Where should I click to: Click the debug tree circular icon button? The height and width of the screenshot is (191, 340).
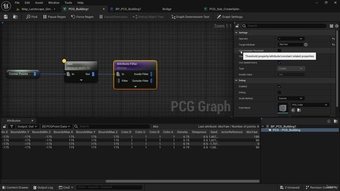click(329, 121)
